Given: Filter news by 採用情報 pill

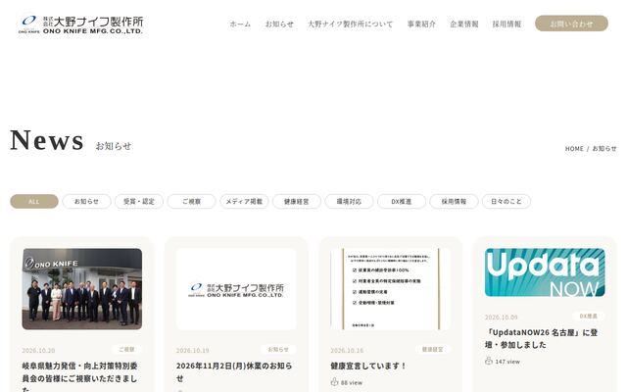Looking at the screenshot, I should pyautogui.click(x=454, y=201).
